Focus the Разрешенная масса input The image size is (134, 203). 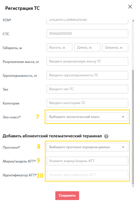point(87,61)
